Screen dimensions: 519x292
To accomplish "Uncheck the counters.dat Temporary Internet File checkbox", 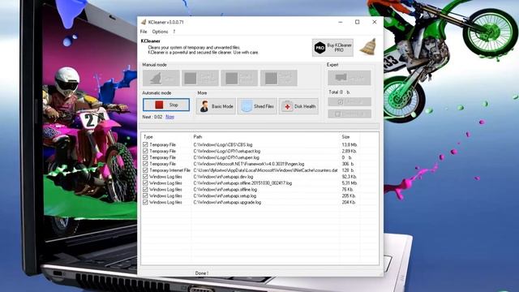I will click(145, 170).
